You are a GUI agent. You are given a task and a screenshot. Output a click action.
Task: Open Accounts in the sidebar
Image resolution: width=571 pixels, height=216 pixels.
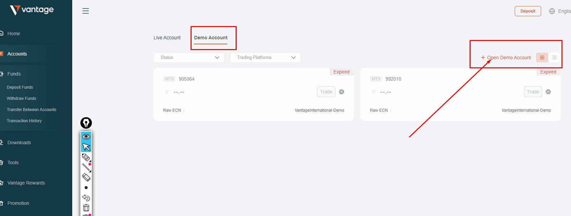click(17, 54)
